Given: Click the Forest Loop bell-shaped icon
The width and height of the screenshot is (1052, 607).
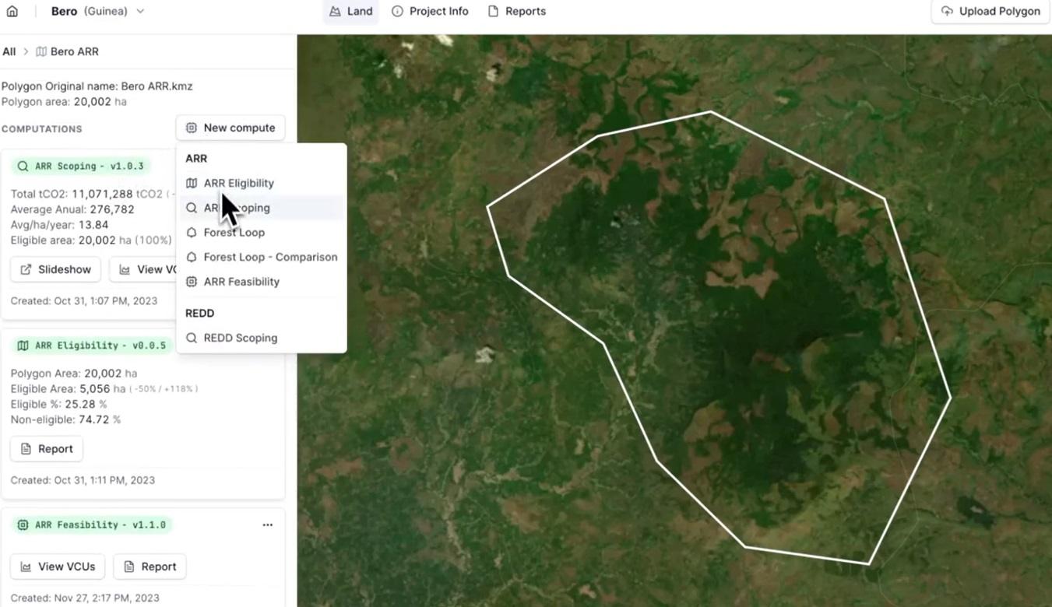Looking at the screenshot, I should (x=192, y=232).
